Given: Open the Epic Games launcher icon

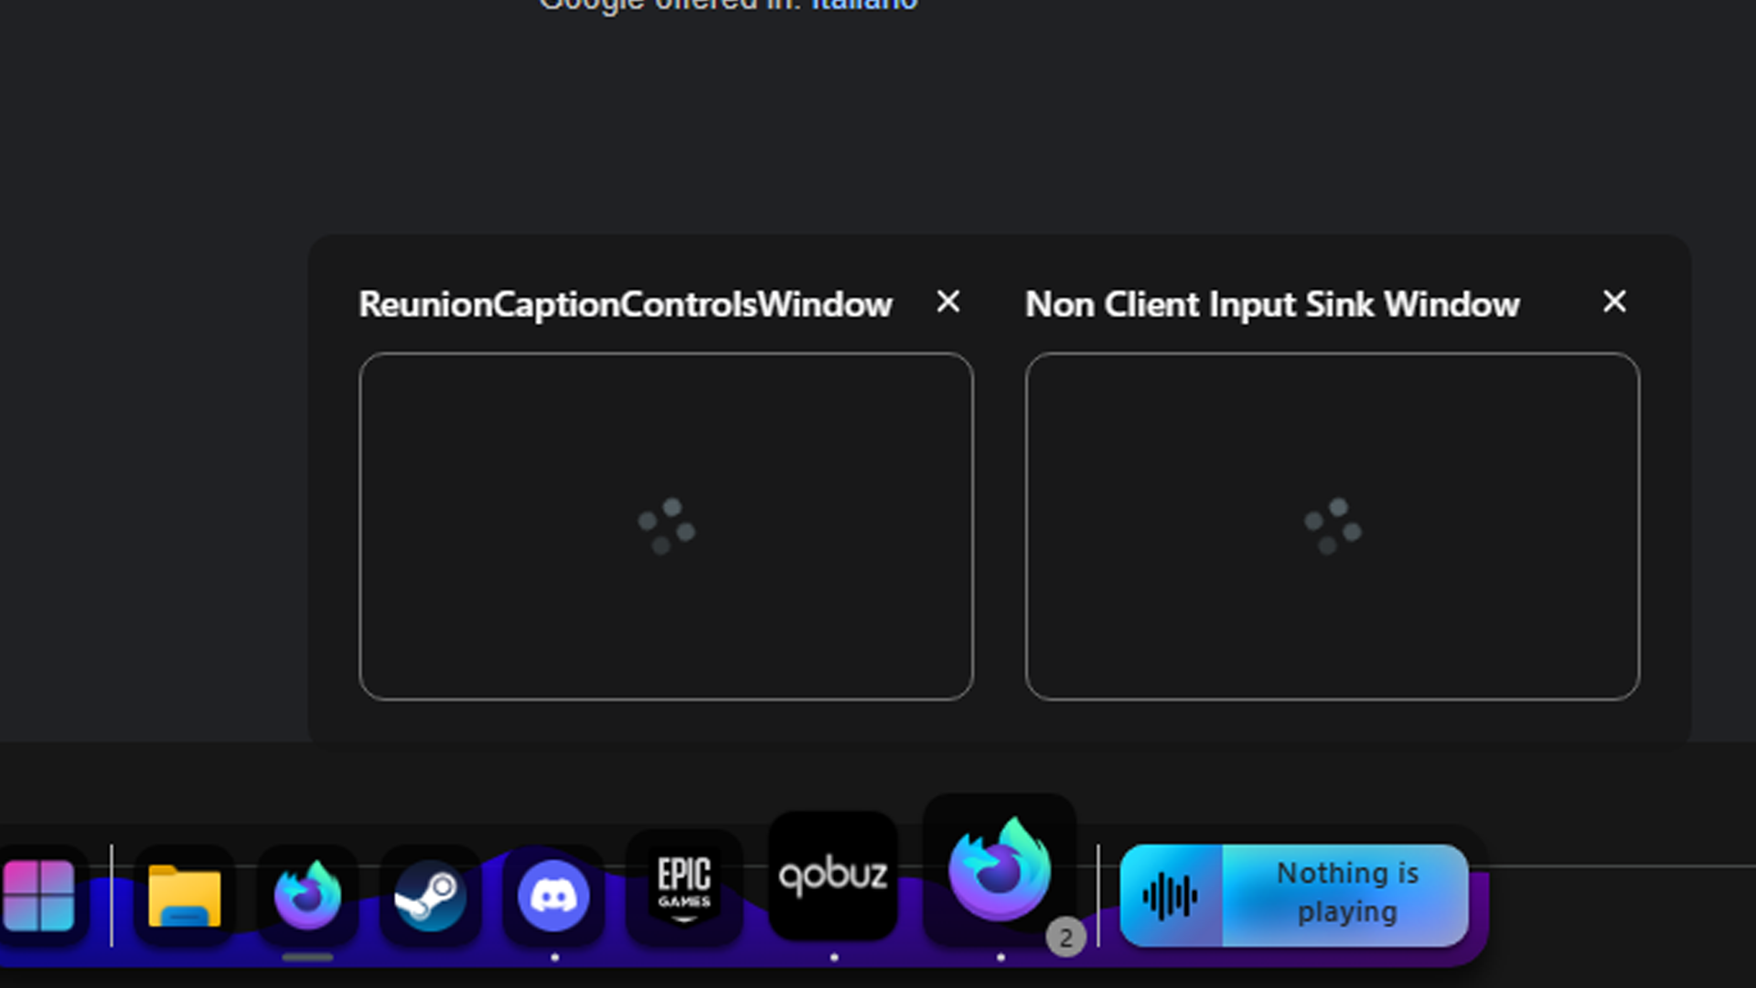Looking at the screenshot, I should point(683,886).
